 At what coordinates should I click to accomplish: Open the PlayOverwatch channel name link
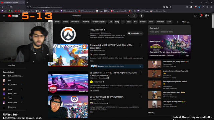point(97,30)
